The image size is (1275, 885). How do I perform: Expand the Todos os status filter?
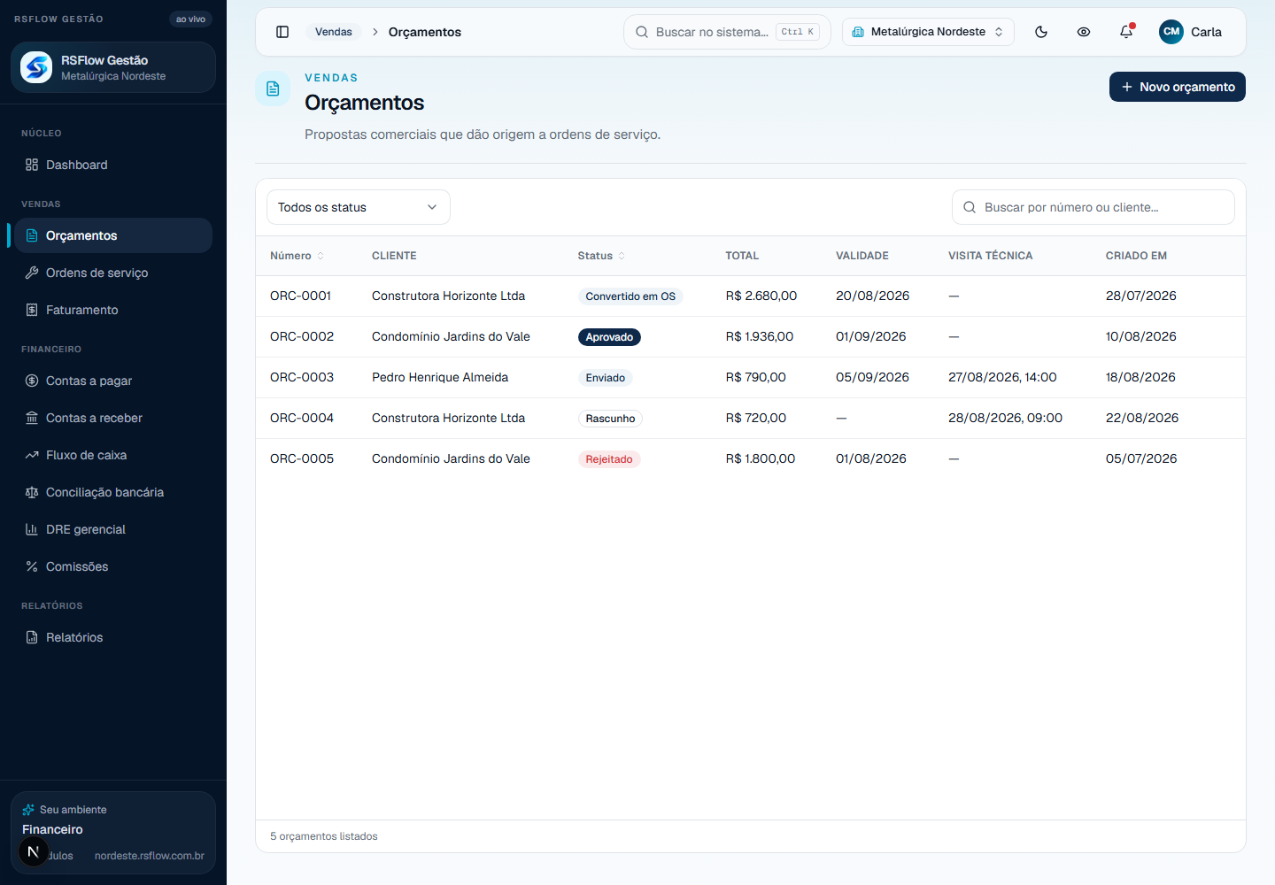(359, 207)
